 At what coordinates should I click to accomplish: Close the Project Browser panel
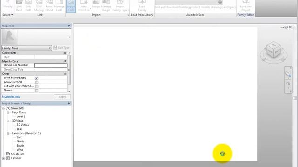click(69, 103)
